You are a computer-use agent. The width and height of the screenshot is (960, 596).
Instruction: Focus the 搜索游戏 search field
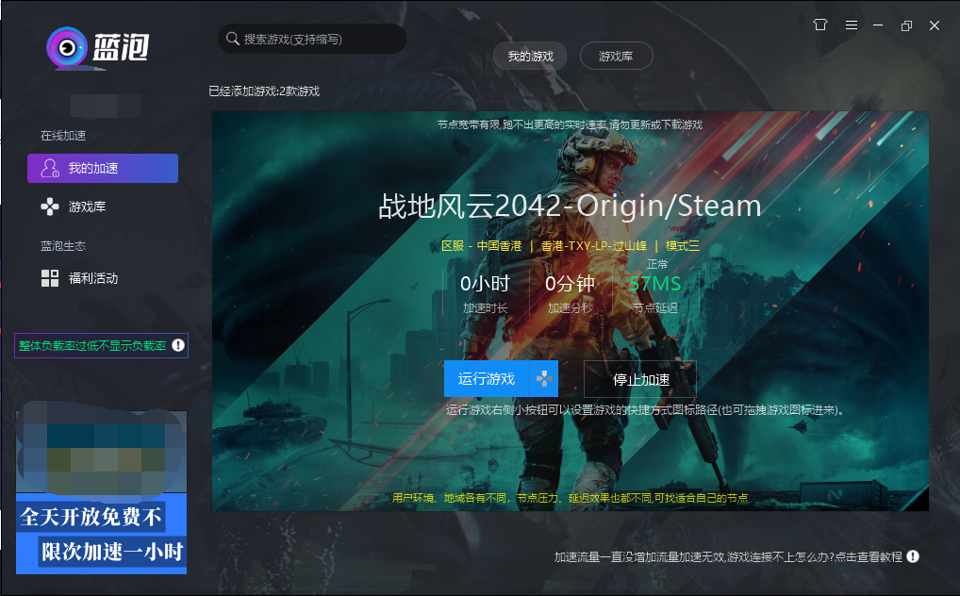point(312,39)
